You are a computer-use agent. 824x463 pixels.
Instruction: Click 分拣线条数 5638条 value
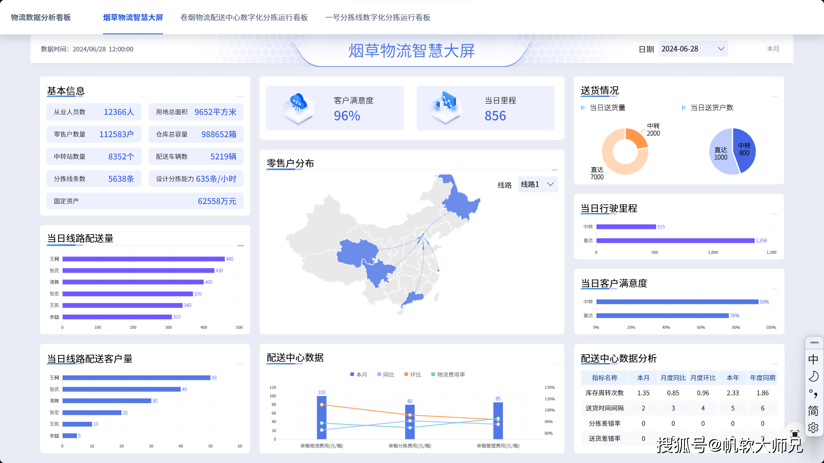point(121,179)
